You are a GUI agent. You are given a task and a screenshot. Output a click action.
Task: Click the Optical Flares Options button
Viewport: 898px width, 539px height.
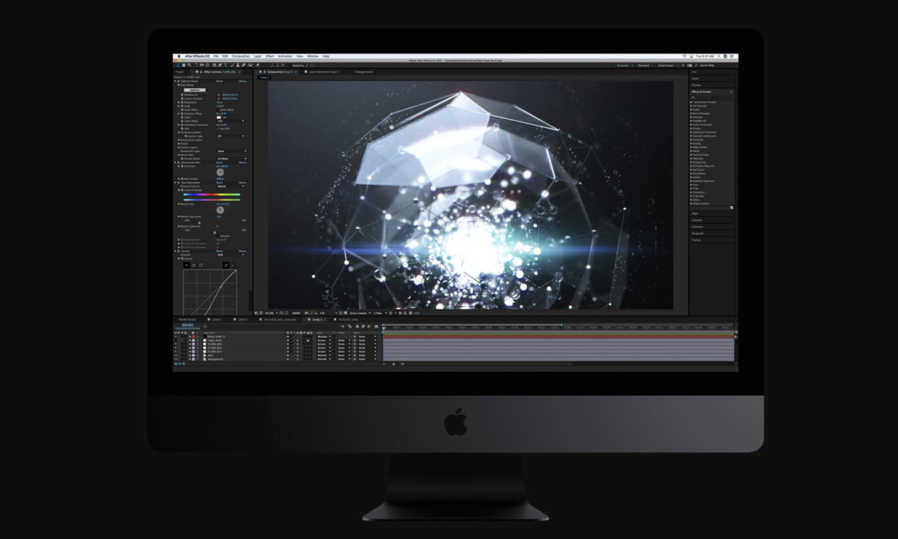pyautogui.click(x=195, y=90)
